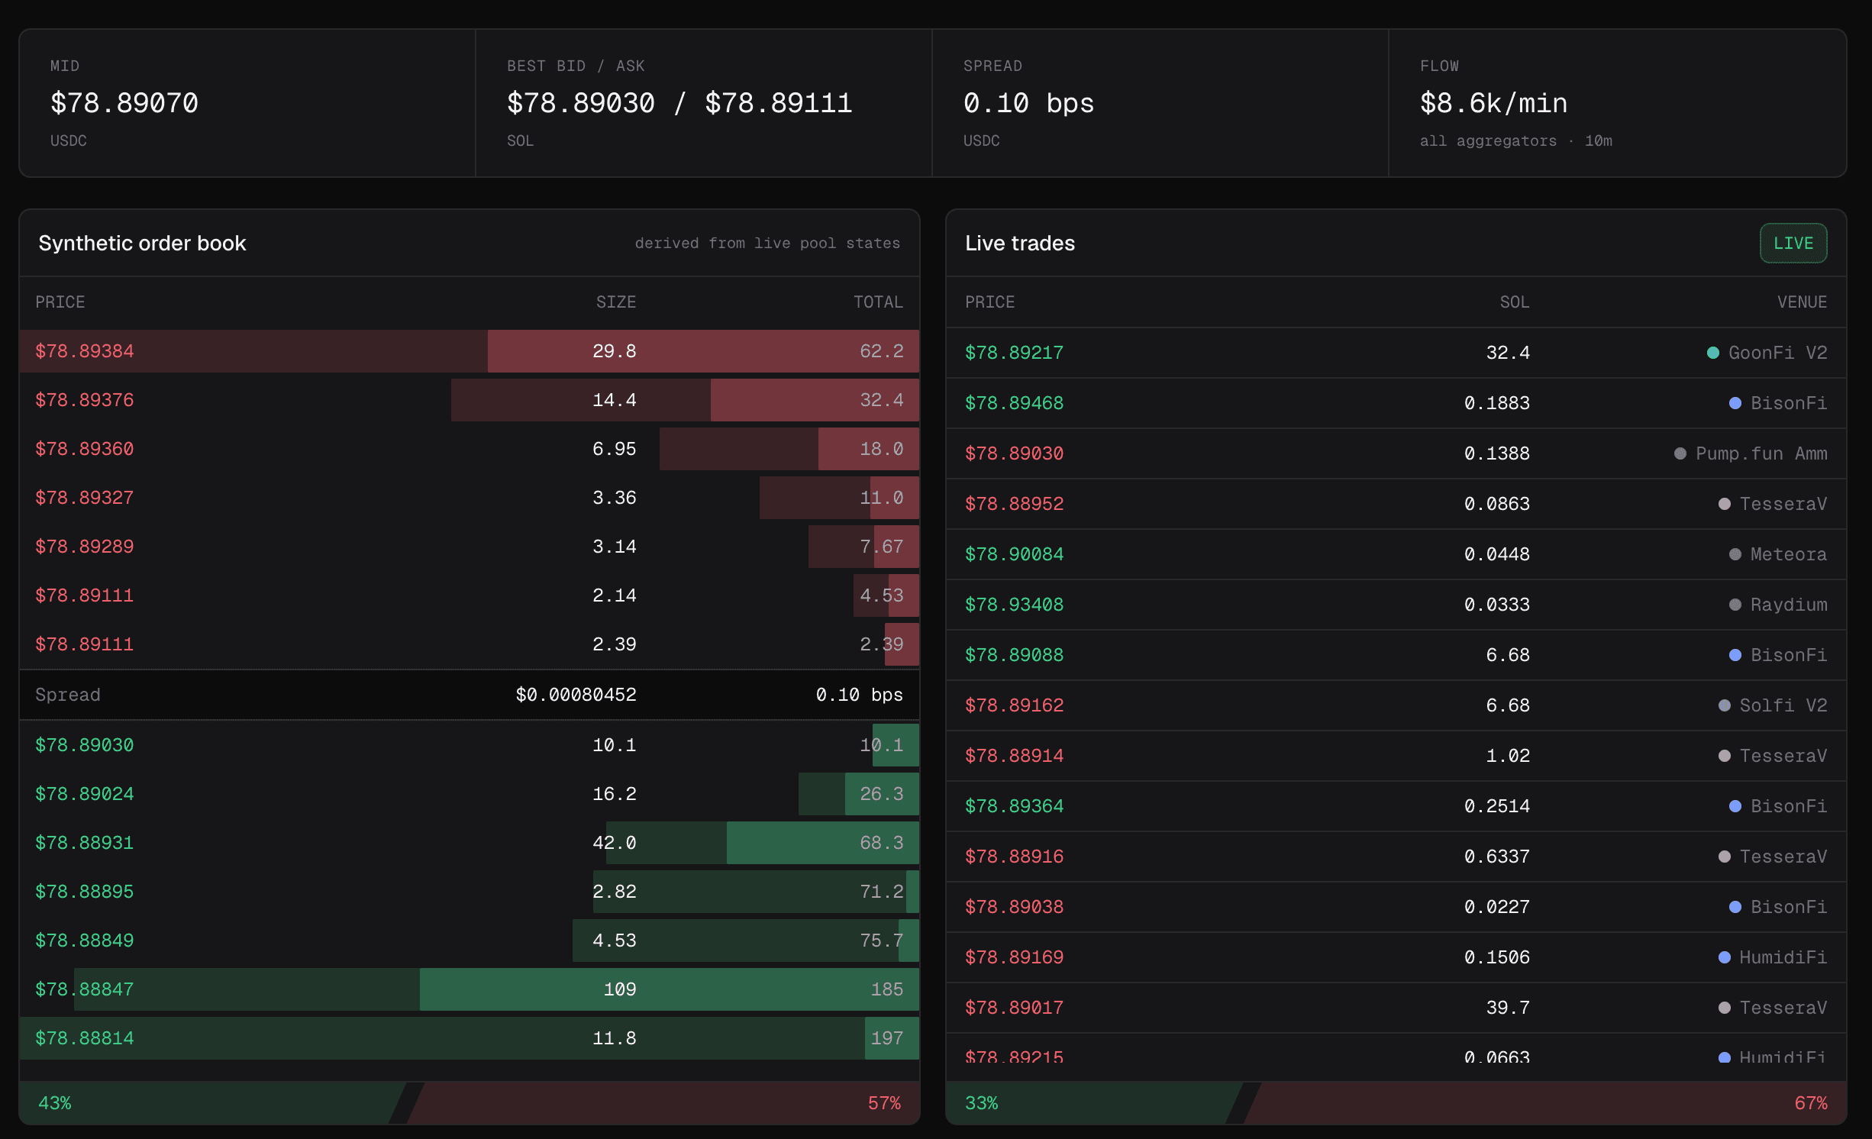Click the 'Live trades' panel title
The width and height of the screenshot is (1872, 1139).
(1020, 244)
